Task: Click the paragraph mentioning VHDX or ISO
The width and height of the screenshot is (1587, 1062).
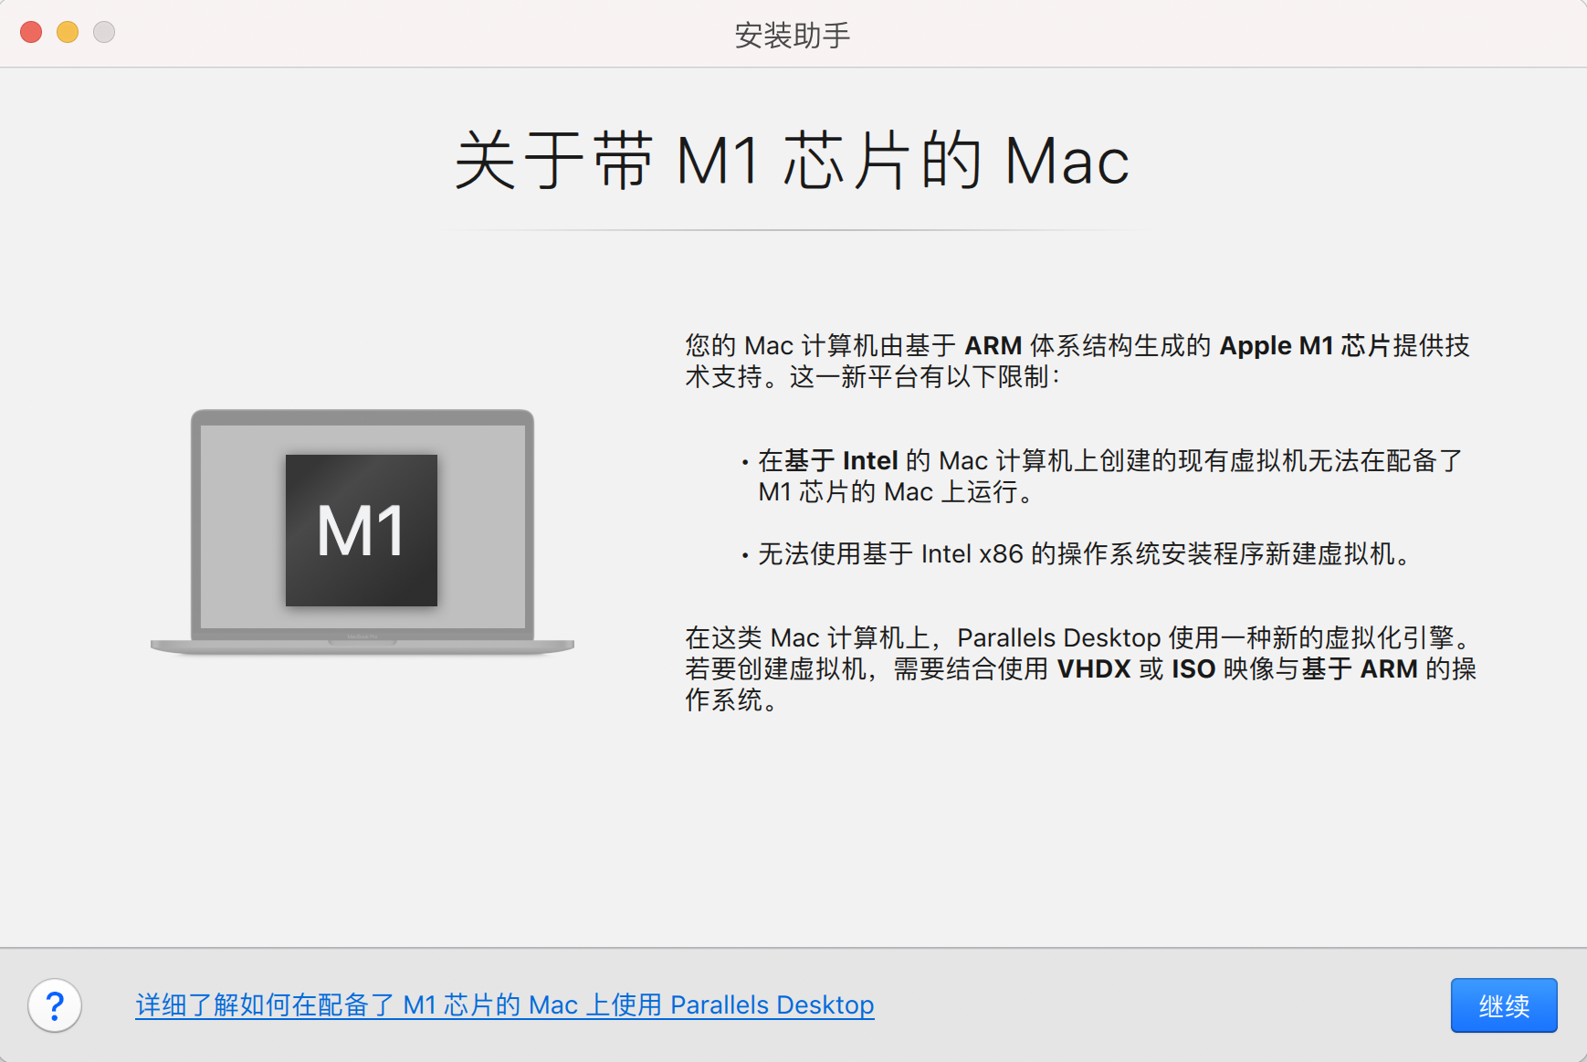Action: tap(1077, 669)
